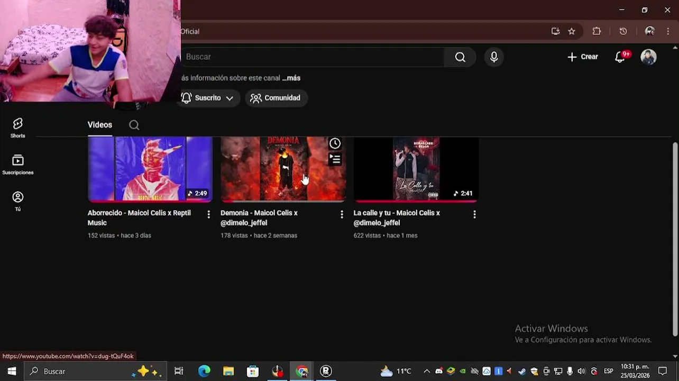Open Suscripciones in the sidebar
Screen dimensions: 679x381
[x=17, y=165]
